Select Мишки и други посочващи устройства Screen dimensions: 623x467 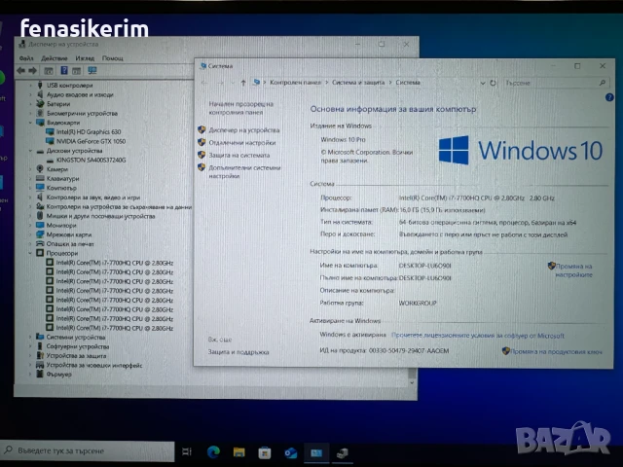click(100, 216)
